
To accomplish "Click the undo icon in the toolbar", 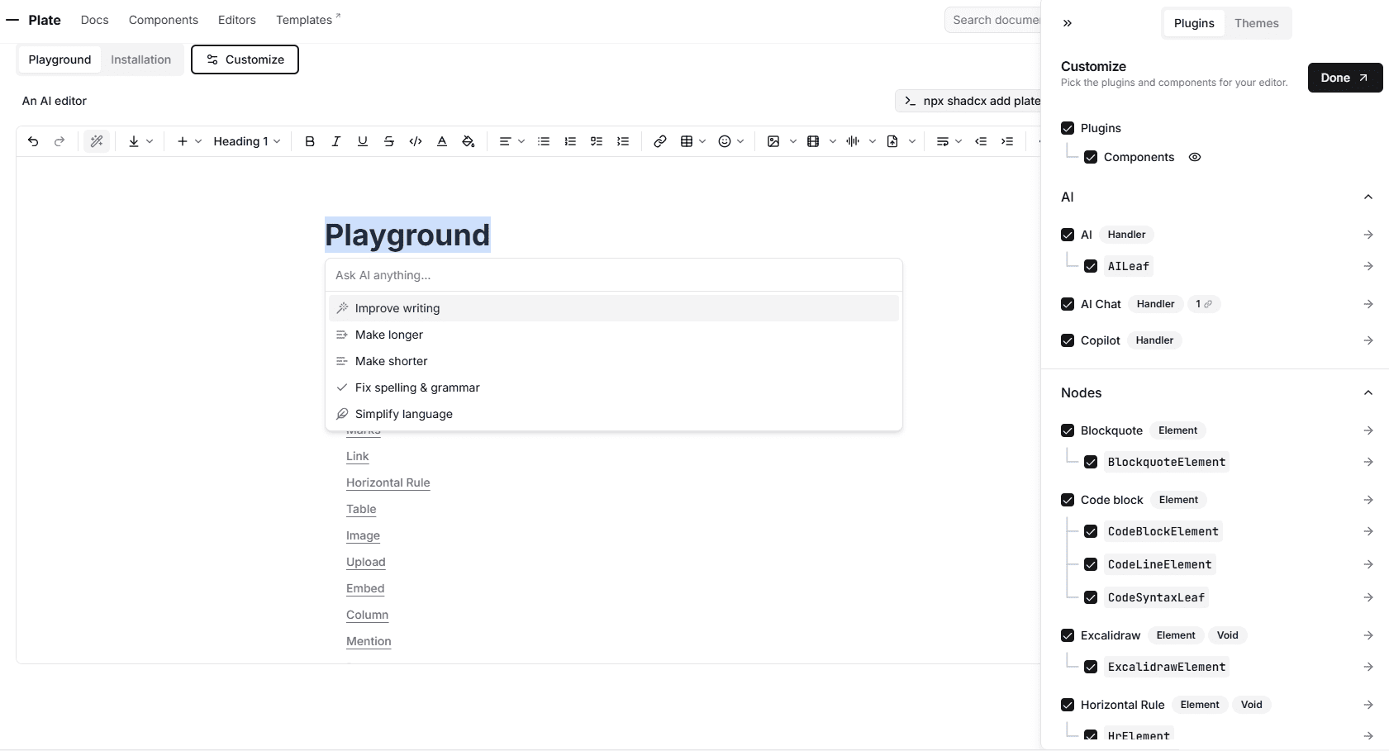I will 33,141.
